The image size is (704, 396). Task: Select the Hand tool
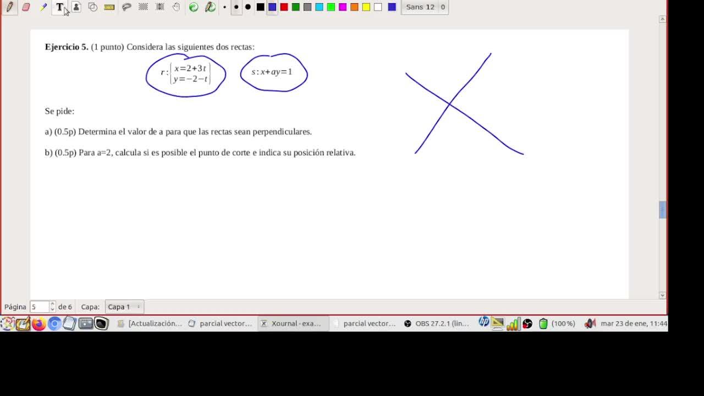[177, 7]
